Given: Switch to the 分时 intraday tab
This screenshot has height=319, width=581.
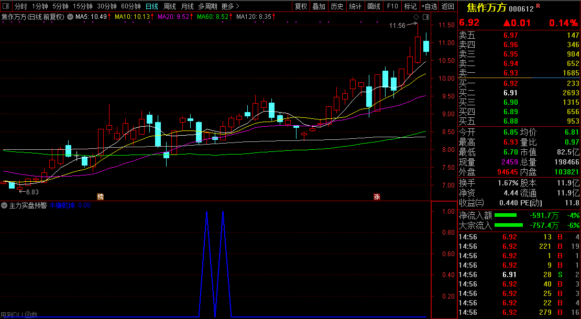Looking at the screenshot, I should tap(20, 6).
